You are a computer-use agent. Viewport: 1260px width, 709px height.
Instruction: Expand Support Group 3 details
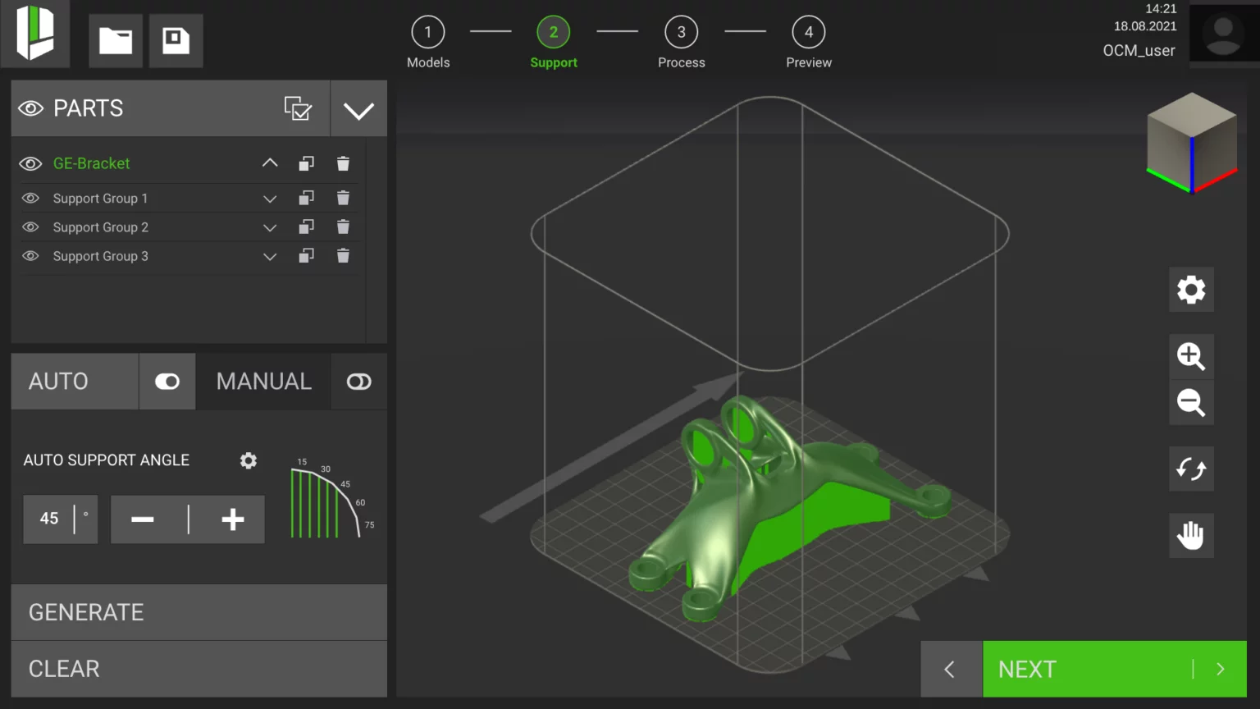point(270,257)
